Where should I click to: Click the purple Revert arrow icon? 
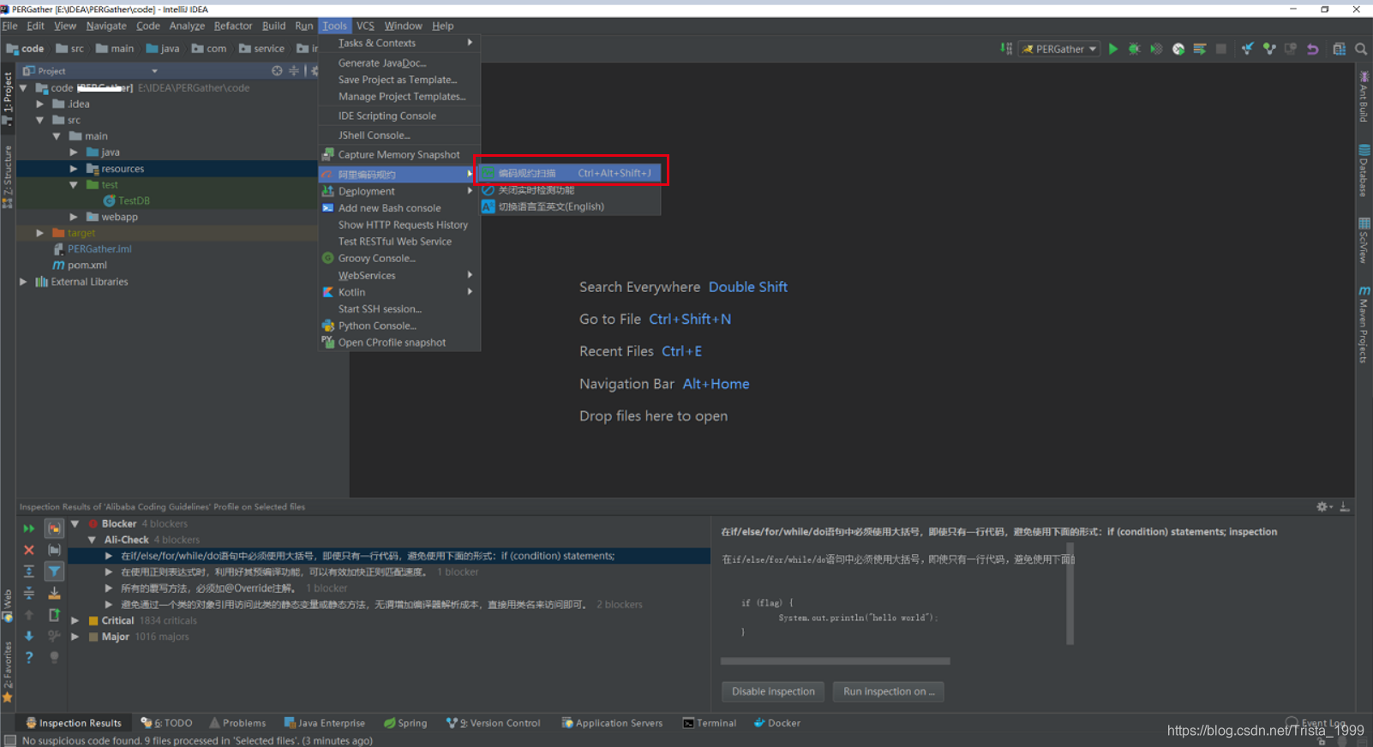[1313, 49]
